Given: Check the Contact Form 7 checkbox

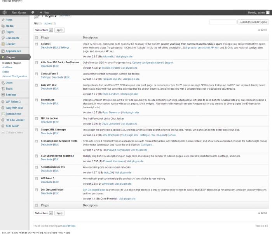Looking at the screenshot, I should click(x=36, y=74).
